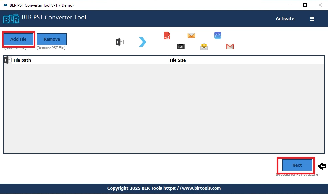The image size is (328, 194).
Task: Click the PST icon in File path header
Action: tap(8, 60)
